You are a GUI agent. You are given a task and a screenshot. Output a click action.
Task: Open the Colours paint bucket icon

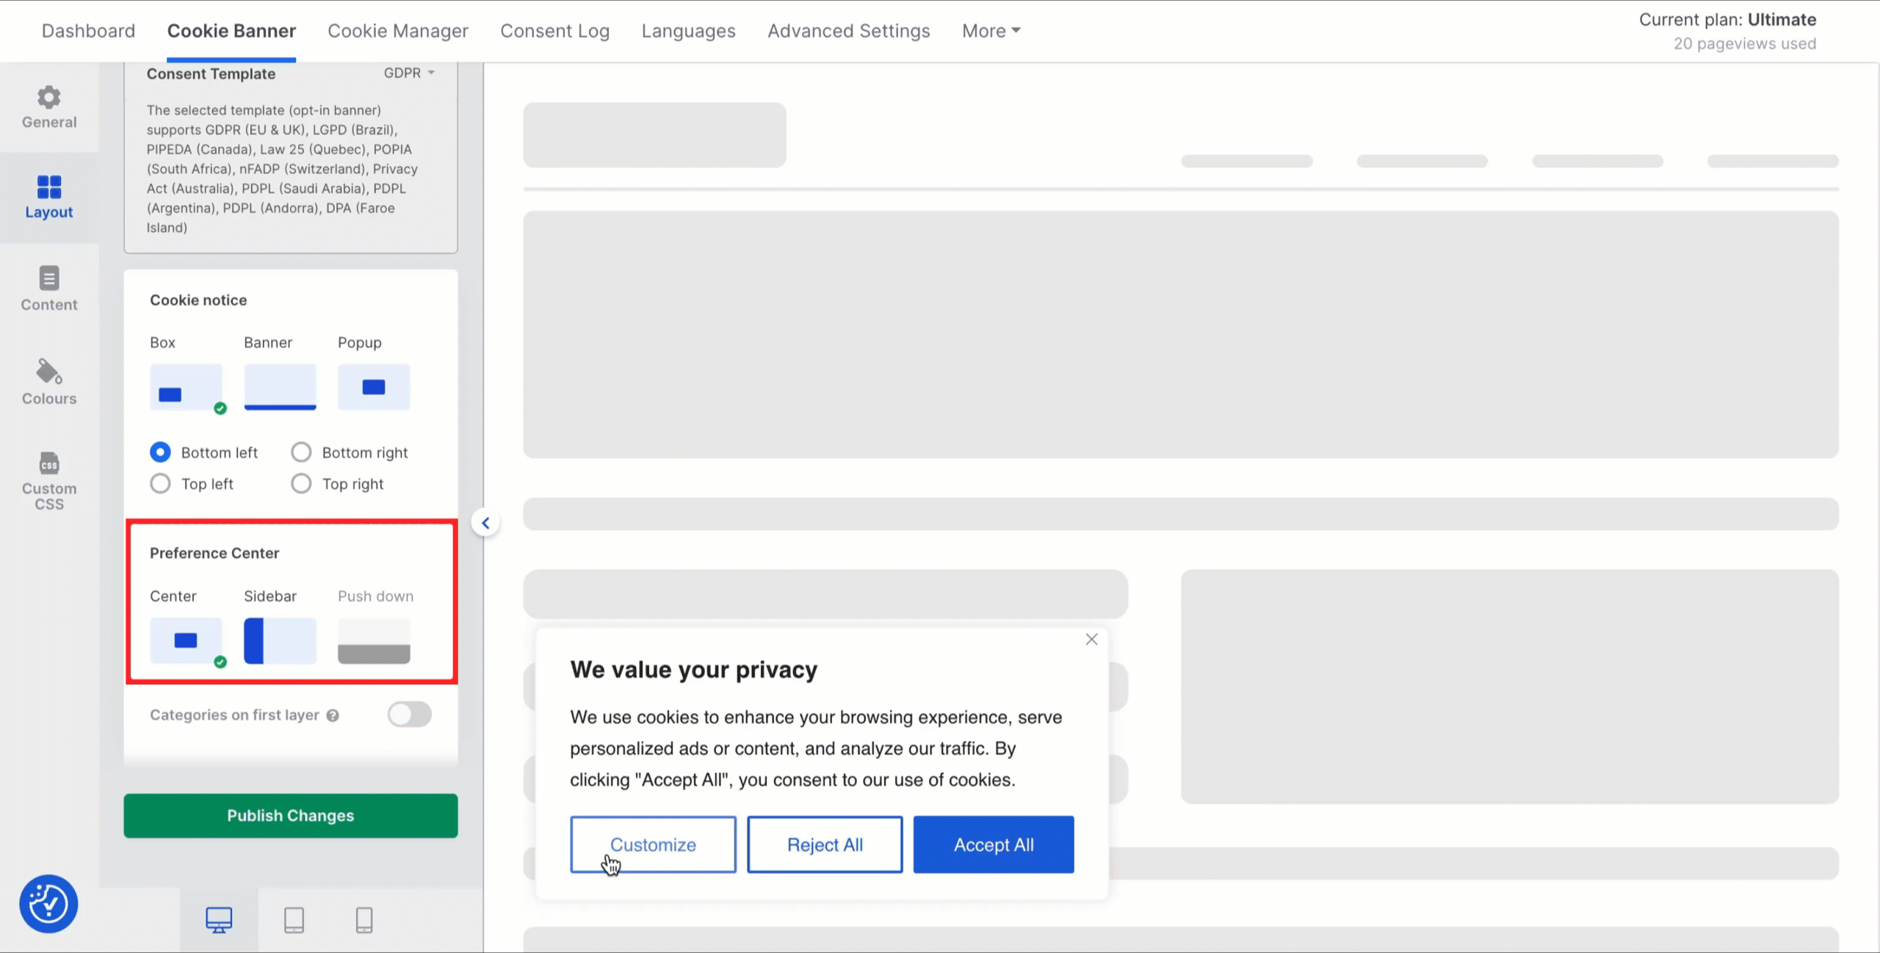point(48,372)
